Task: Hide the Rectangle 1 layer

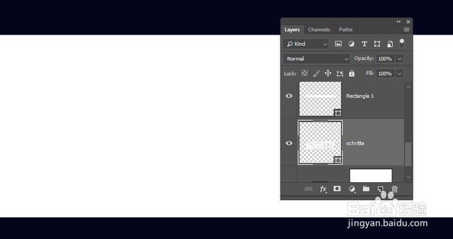Action: (289, 96)
